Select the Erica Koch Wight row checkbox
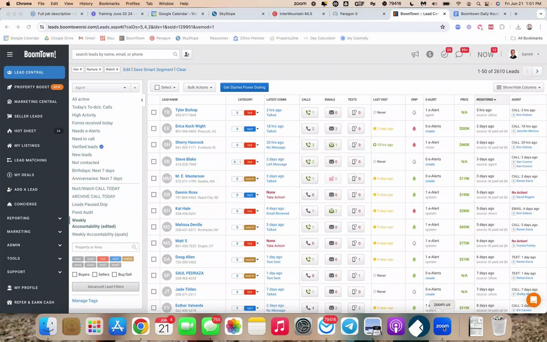 click(154, 129)
